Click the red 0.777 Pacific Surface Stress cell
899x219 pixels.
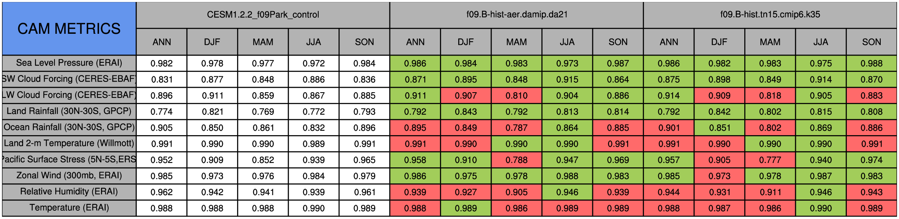(x=770, y=160)
